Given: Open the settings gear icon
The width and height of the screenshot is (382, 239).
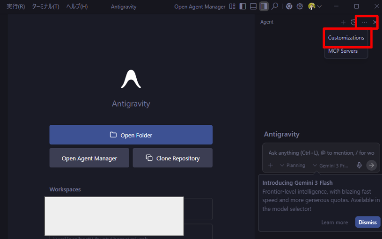Looking at the screenshot, I should 299,6.
